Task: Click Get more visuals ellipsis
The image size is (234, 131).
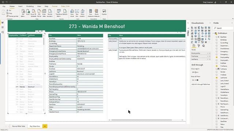Action: tap(209, 42)
